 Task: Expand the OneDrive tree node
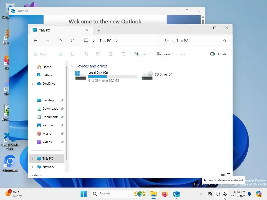(x=32, y=84)
